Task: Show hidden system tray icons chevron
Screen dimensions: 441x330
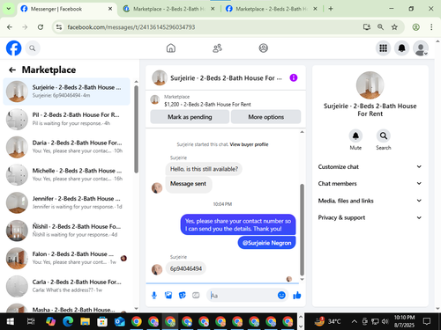Action: pyautogui.click(x=355, y=321)
